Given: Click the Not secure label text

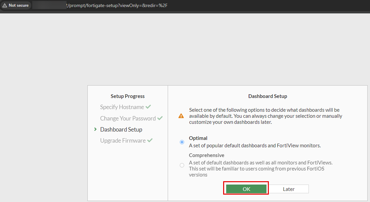Looking at the screenshot, I should [18, 5].
